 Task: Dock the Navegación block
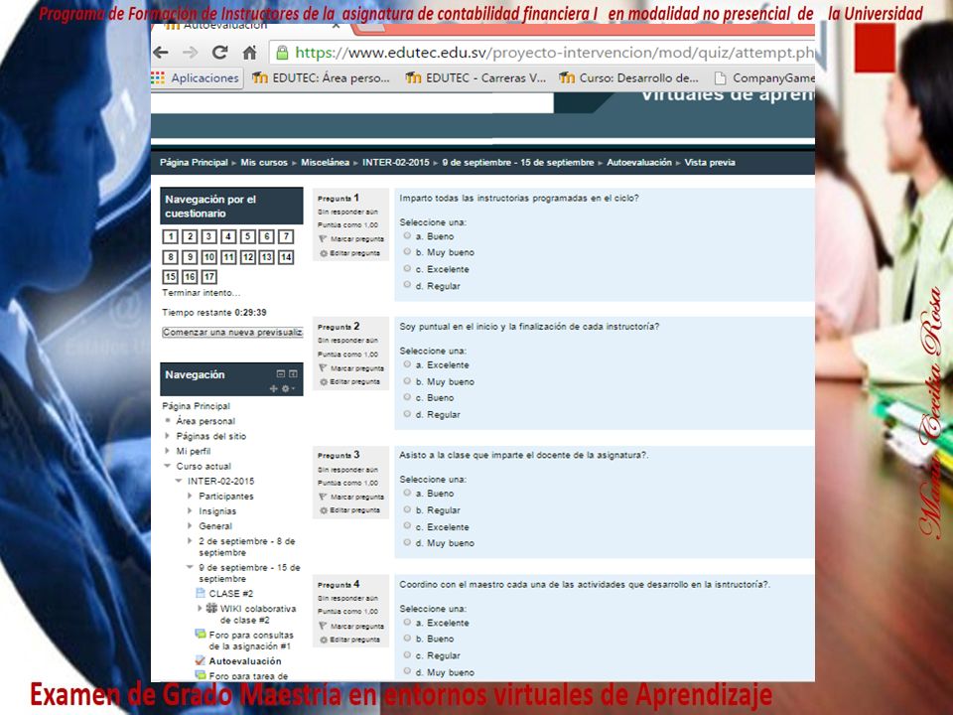293,374
